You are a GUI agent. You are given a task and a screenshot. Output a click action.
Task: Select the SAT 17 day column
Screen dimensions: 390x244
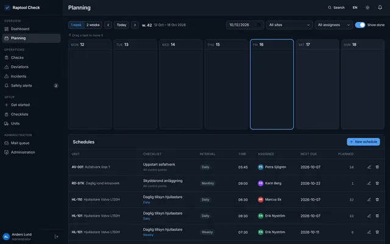coord(317,84)
